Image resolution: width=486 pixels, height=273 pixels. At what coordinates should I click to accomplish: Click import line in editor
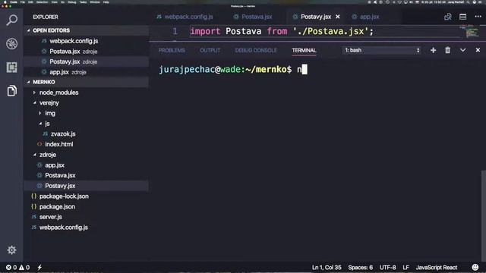coord(282,31)
